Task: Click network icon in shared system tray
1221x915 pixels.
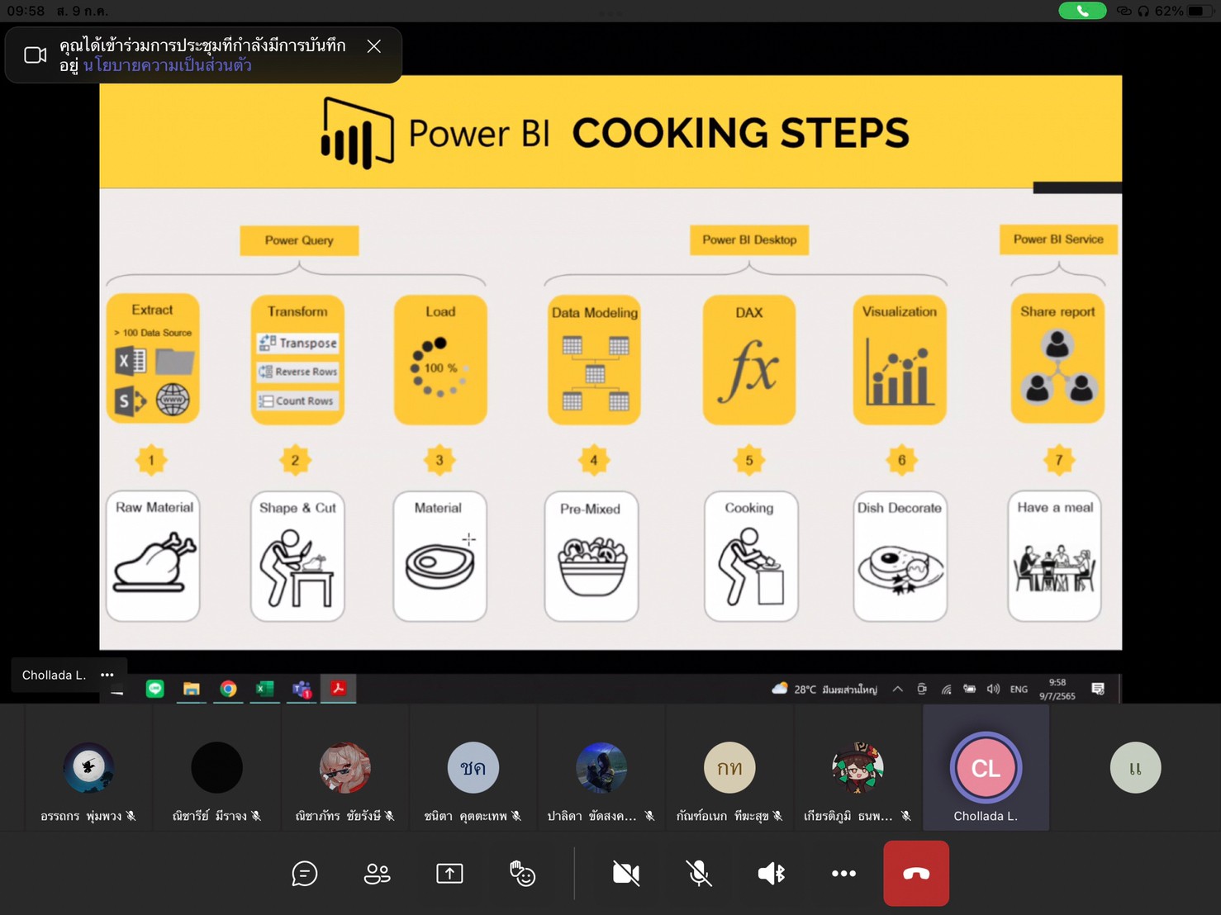Action: click(946, 689)
